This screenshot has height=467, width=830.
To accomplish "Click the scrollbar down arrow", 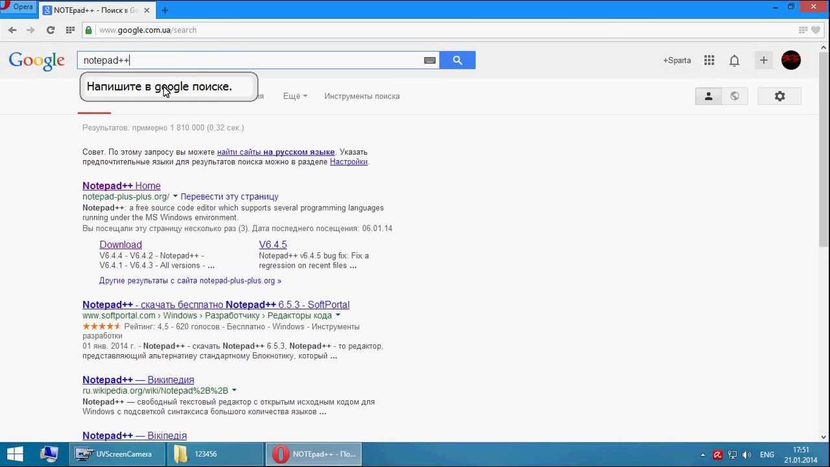I will tap(824, 437).
